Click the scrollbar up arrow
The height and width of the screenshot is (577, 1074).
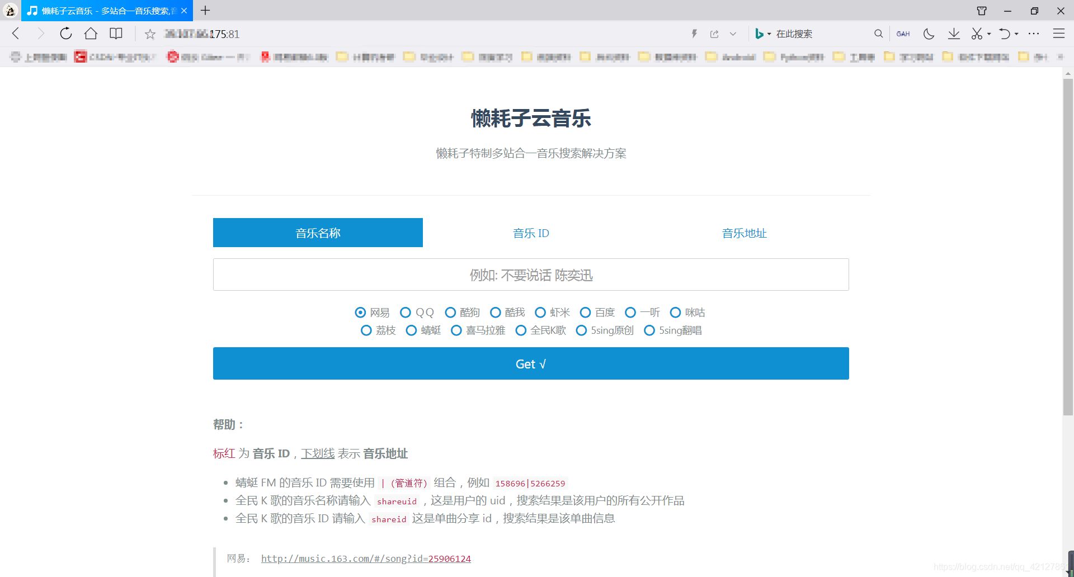pos(1068,73)
